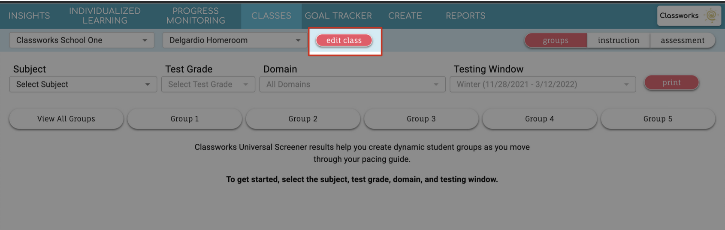Expand the Select Subject dropdown
The width and height of the screenshot is (725, 230).
click(x=83, y=85)
